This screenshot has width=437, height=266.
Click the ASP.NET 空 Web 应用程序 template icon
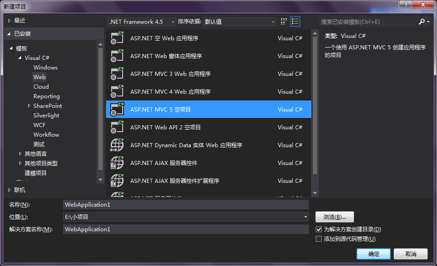pos(117,38)
